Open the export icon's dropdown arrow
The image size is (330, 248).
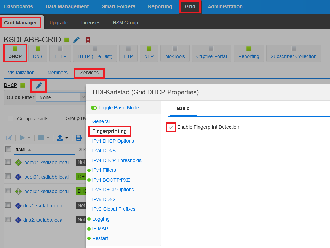[x=66, y=138]
